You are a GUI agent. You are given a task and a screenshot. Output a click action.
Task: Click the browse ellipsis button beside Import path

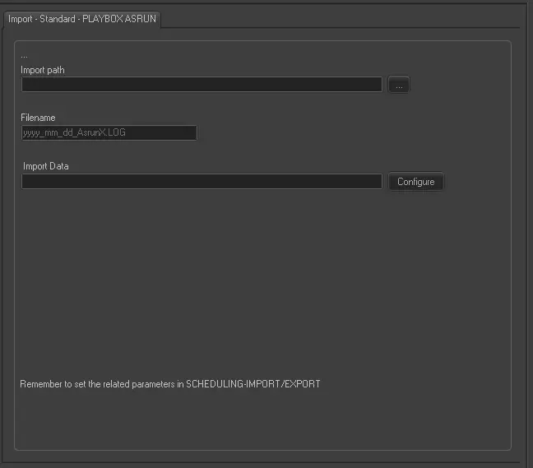tap(398, 85)
